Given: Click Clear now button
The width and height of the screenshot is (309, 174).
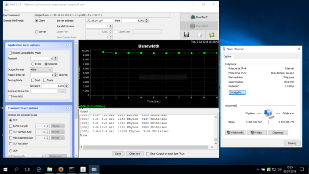Looking at the screenshot, I should point(135,154).
